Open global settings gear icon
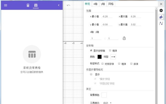The height and width of the screenshot is (104, 166). pos(161,10)
